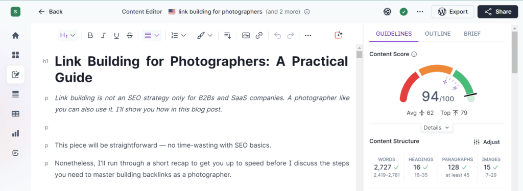Toggle strikethrough formatting
The width and height of the screenshot is (523, 191).
click(x=130, y=35)
